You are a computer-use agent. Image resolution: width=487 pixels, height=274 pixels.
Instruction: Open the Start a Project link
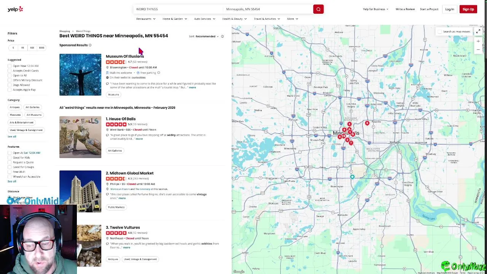click(429, 9)
